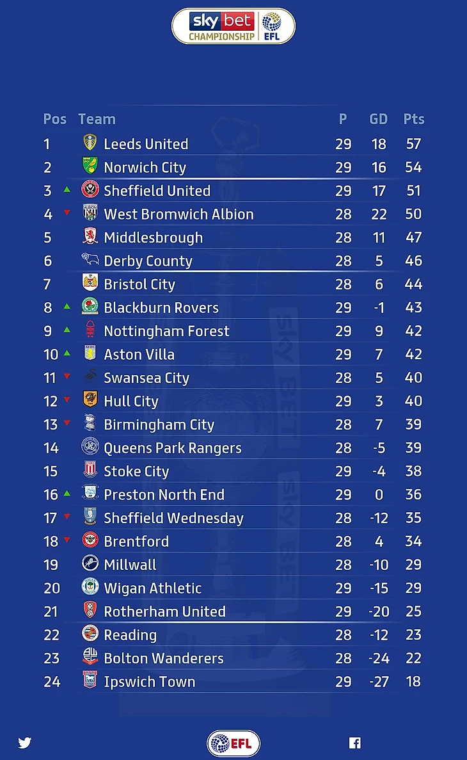Click the EFL logo at bottom
The height and width of the screenshot is (760, 467).
tap(233, 743)
